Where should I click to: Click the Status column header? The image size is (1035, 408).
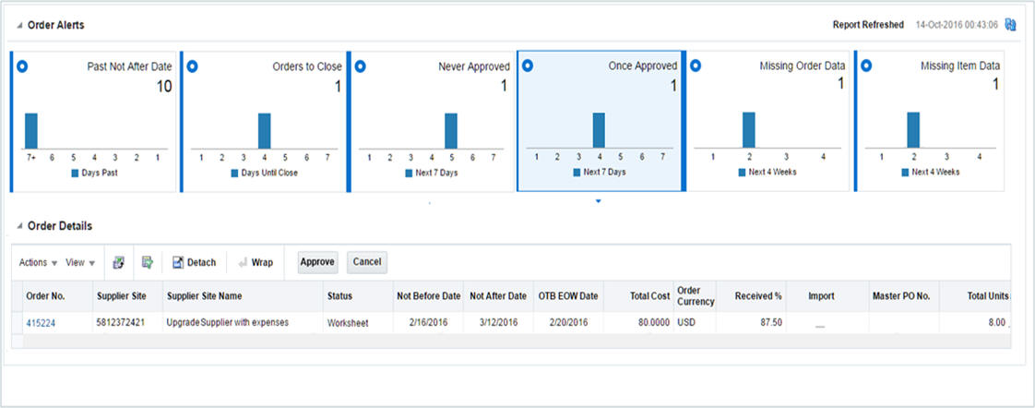(x=358, y=296)
